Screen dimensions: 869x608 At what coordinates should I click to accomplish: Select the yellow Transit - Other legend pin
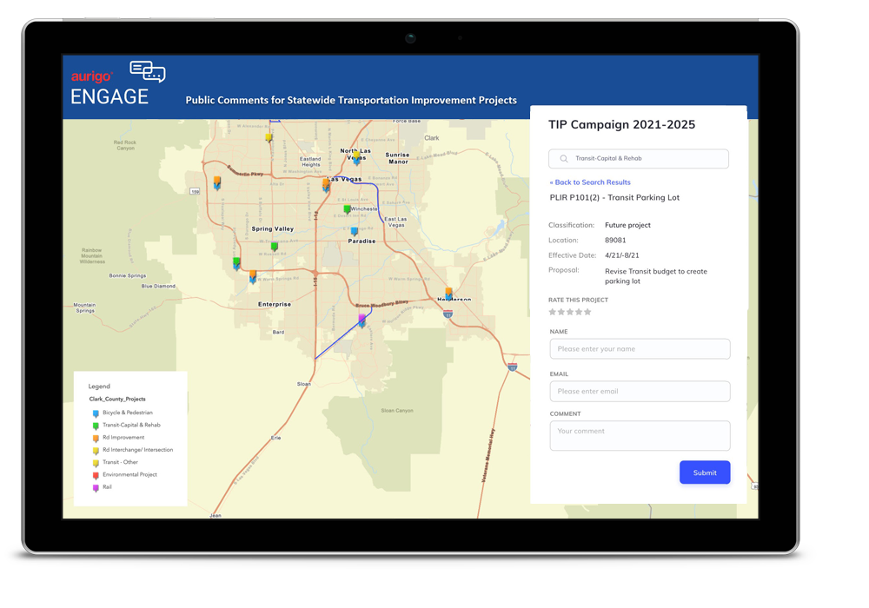(x=95, y=462)
